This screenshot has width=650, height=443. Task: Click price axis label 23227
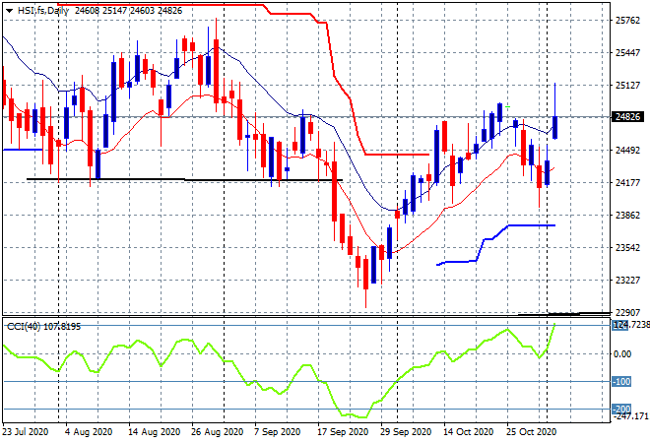627,281
